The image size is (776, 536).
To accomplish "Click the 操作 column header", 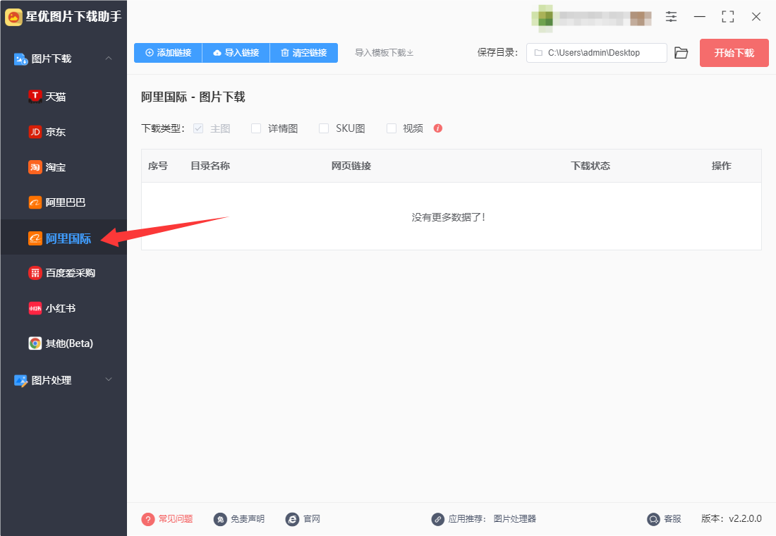I will [x=722, y=166].
